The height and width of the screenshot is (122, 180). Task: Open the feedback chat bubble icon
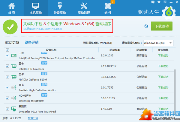click(153, 2)
